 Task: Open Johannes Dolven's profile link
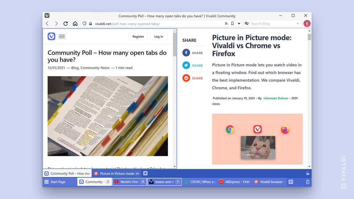click(276, 98)
